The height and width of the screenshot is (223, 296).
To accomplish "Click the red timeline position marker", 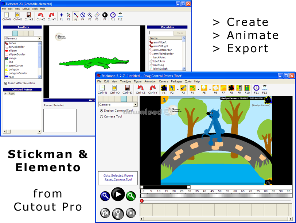I will 142,201.
